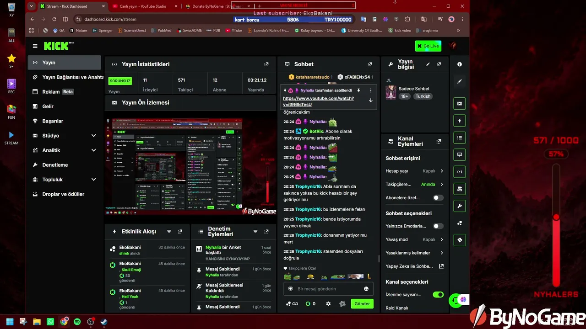Screen dimensions: 586x329
Task: Toggle the chat widget icon in right rail
Action: coord(460,154)
